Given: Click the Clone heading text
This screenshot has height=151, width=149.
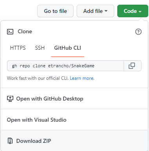Looking at the screenshot, I should pos(25,32).
